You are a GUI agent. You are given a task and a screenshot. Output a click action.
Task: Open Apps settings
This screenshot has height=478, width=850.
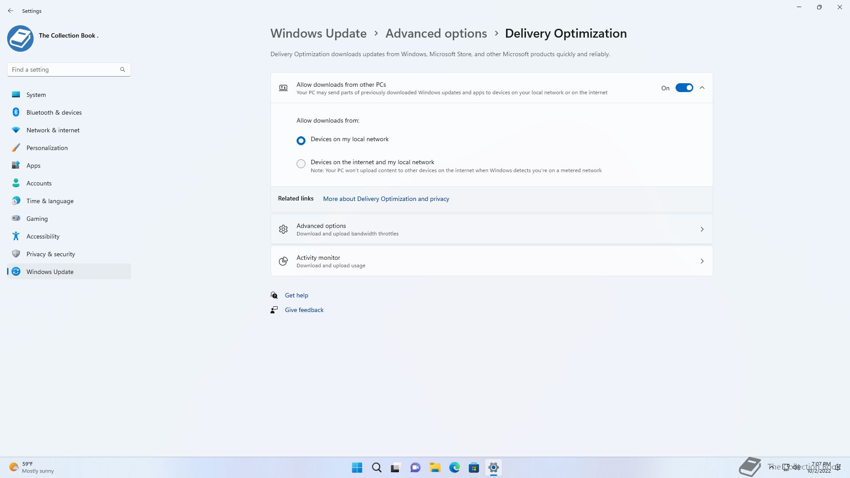69,166
